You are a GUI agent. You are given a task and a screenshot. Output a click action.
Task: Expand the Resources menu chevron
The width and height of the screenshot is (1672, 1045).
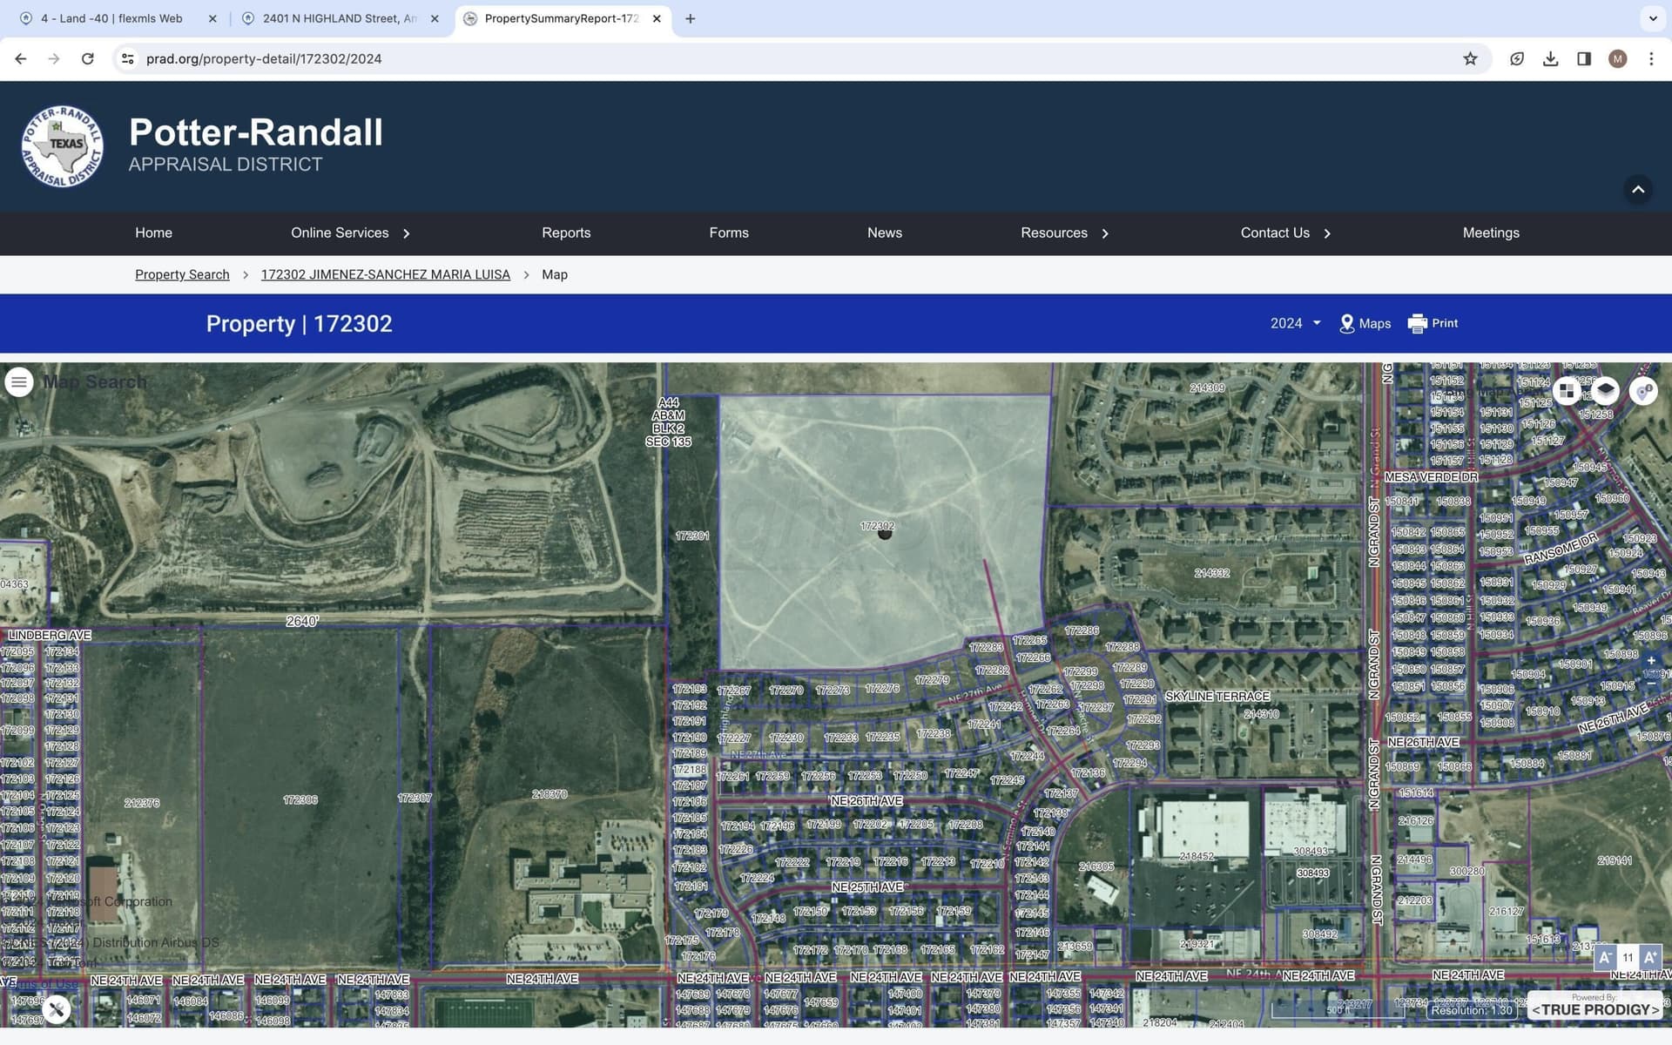pyautogui.click(x=1105, y=233)
